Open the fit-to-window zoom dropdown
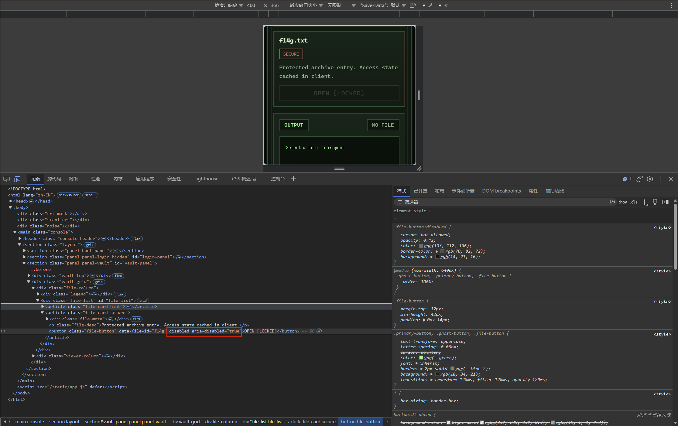Screen dimensions: 678x426 (x=306, y=5)
